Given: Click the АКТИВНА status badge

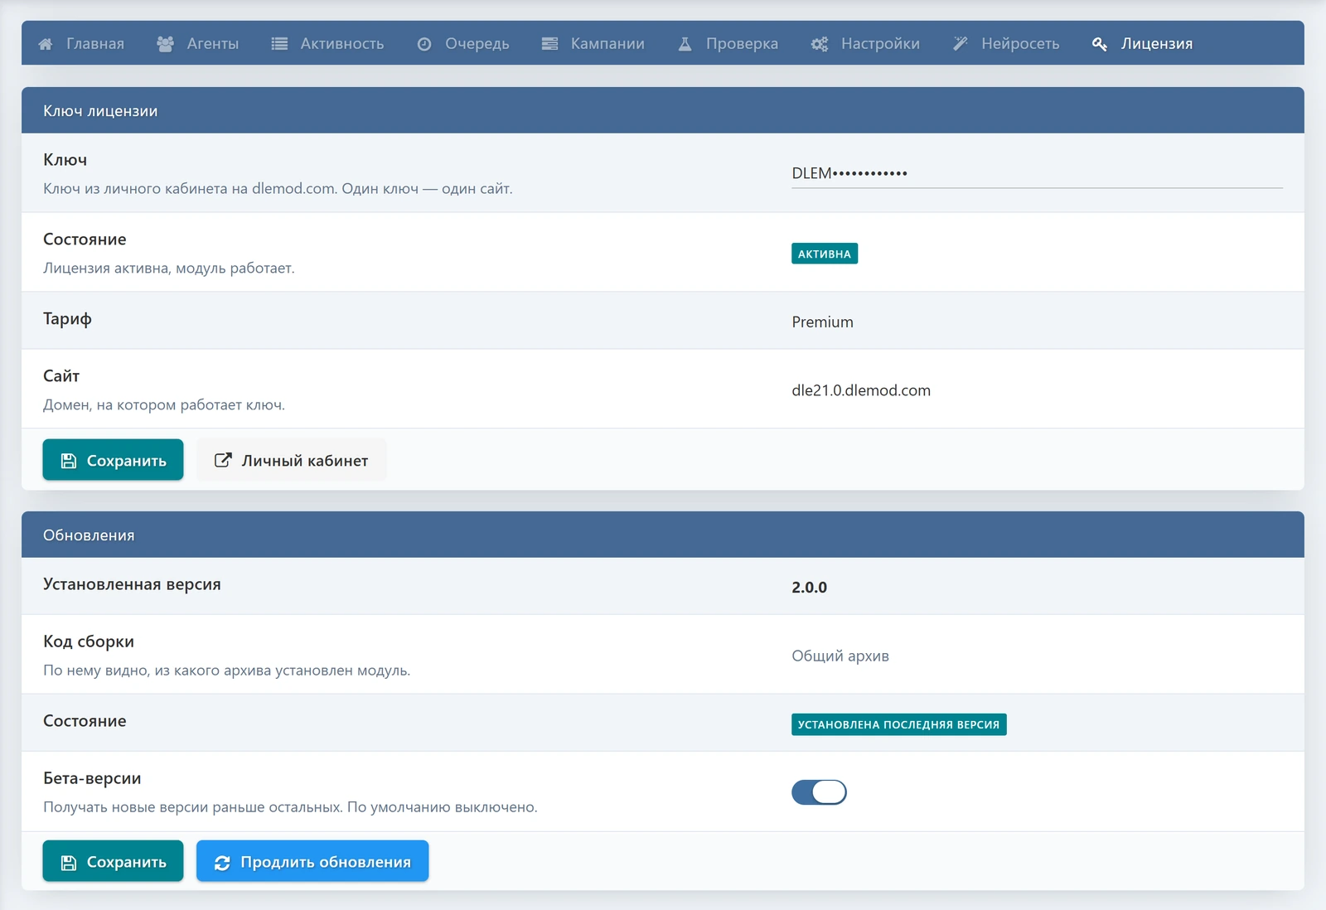Looking at the screenshot, I should (825, 254).
